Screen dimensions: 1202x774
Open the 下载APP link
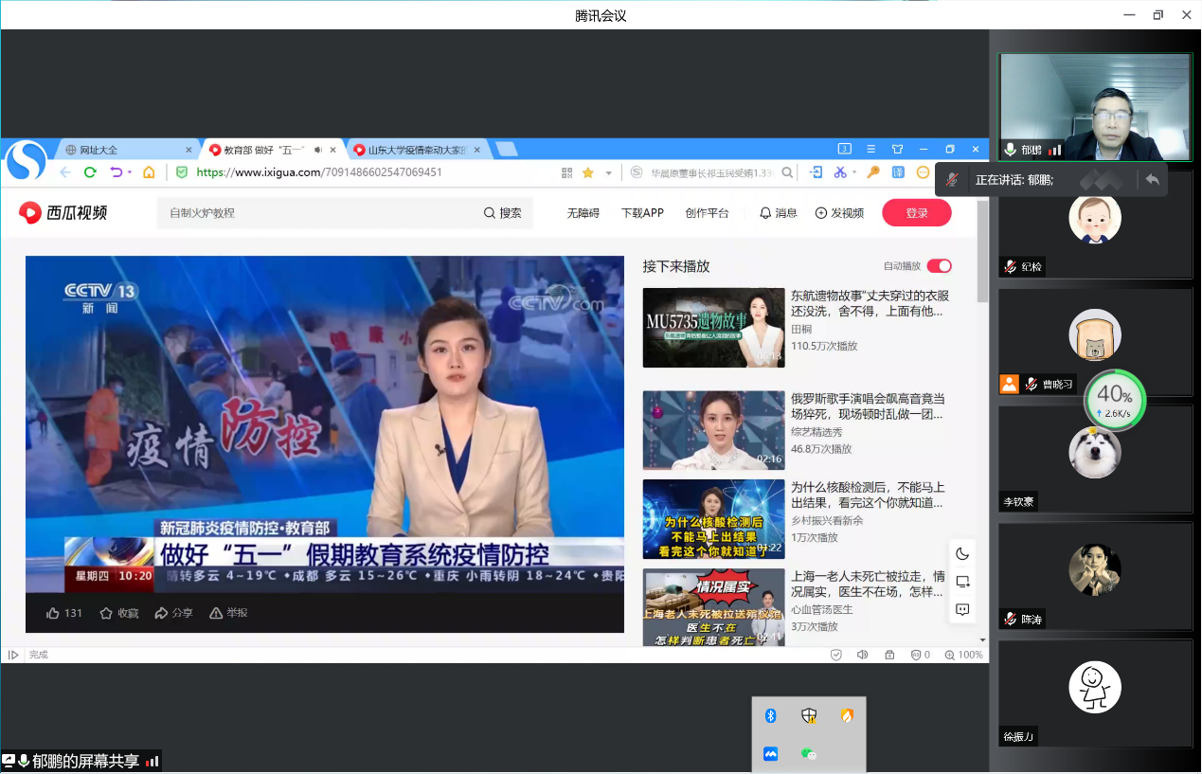click(x=642, y=213)
